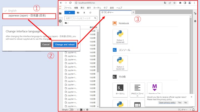Create new folder in file browser
200x112 pixels.
(78, 12)
